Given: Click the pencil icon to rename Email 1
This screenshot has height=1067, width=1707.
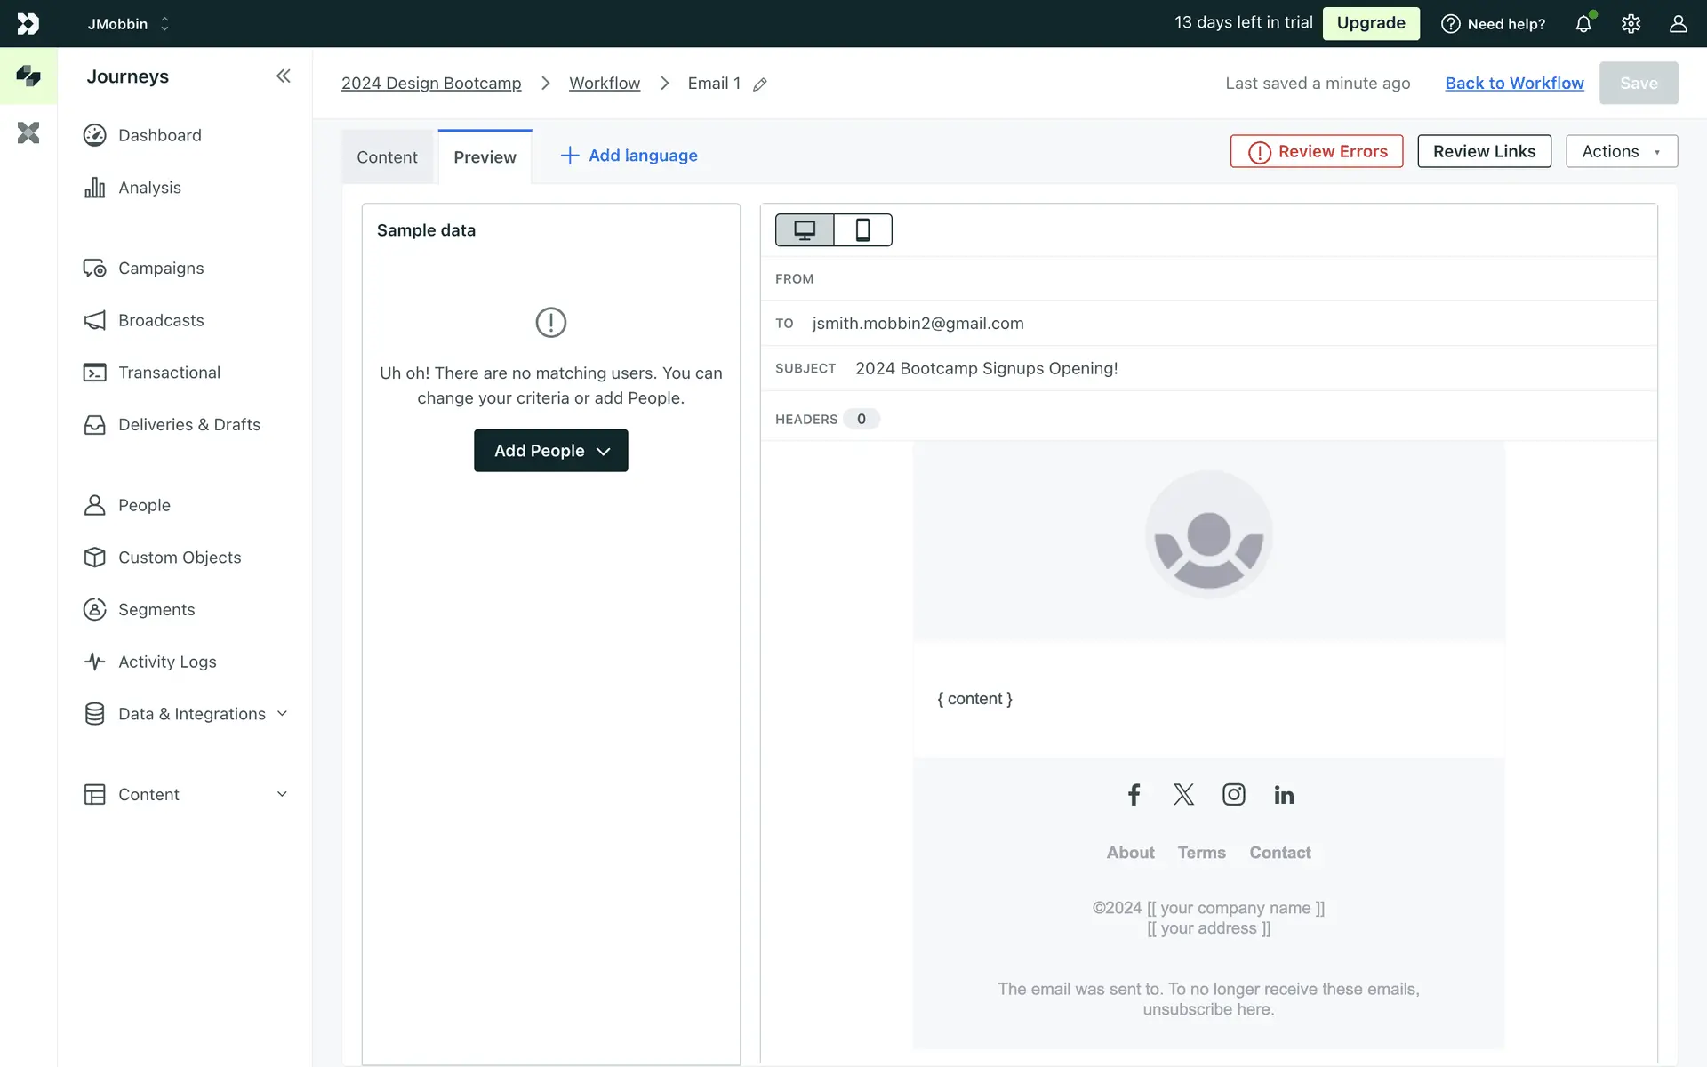Looking at the screenshot, I should click(x=760, y=84).
